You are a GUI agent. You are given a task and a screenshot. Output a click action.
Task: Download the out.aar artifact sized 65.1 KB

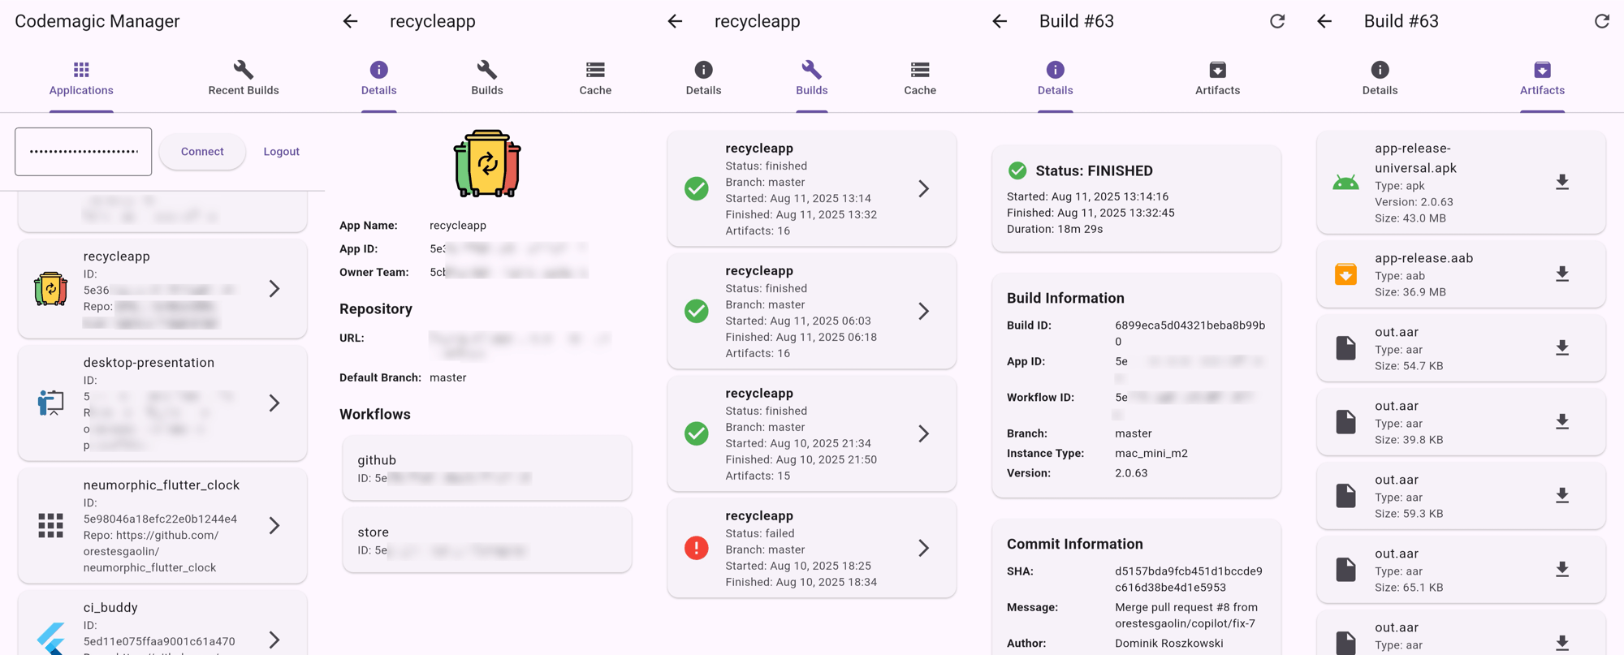1562,570
